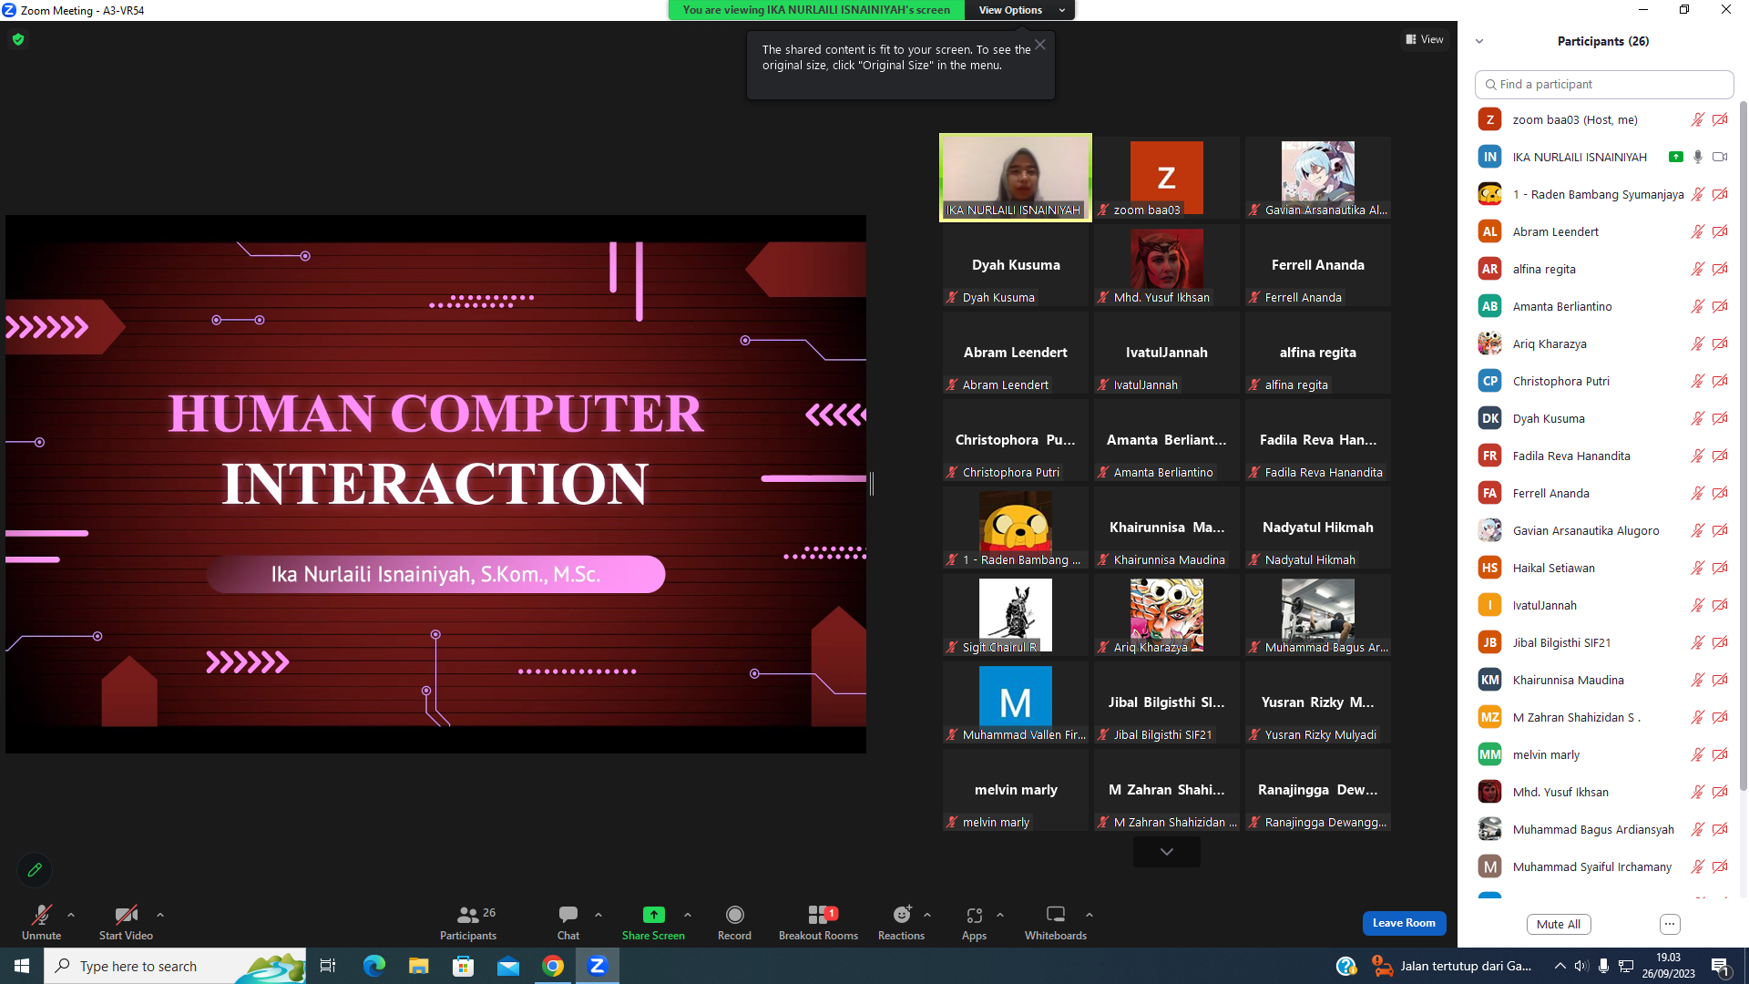The width and height of the screenshot is (1749, 984).
Task: Click the Mute All button
Action: click(x=1559, y=924)
